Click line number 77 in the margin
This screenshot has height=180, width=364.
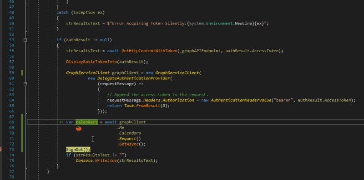(x=11, y=171)
